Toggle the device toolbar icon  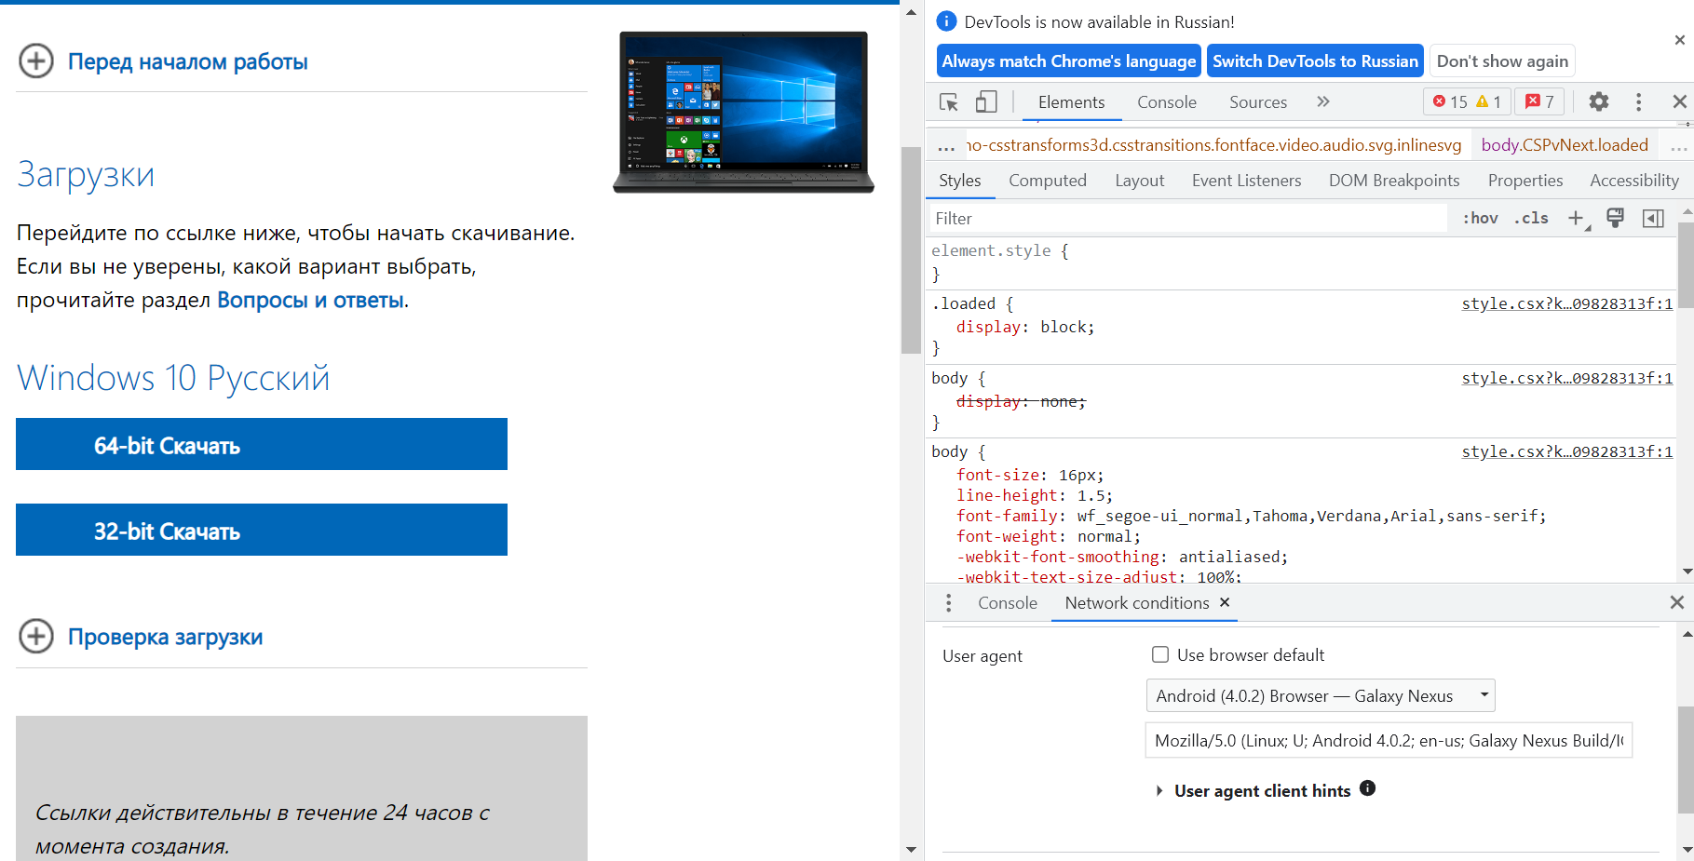(986, 102)
